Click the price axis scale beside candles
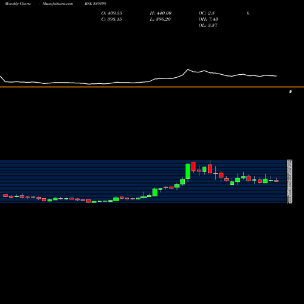 coord(290,182)
